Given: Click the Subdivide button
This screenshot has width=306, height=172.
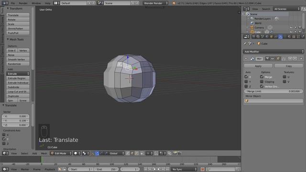Looking at the screenshot, I should (x=18, y=87).
